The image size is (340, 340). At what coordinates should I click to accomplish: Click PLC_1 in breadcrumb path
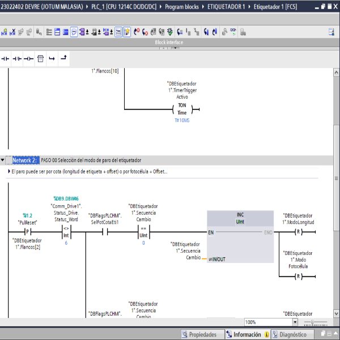coord(124,7)
